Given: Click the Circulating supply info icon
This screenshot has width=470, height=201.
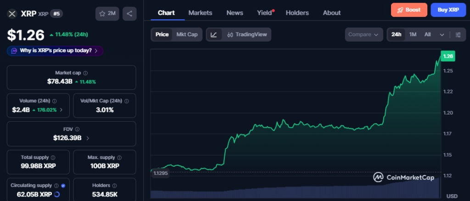Looking at the screenshot, I should click(56, 185).
